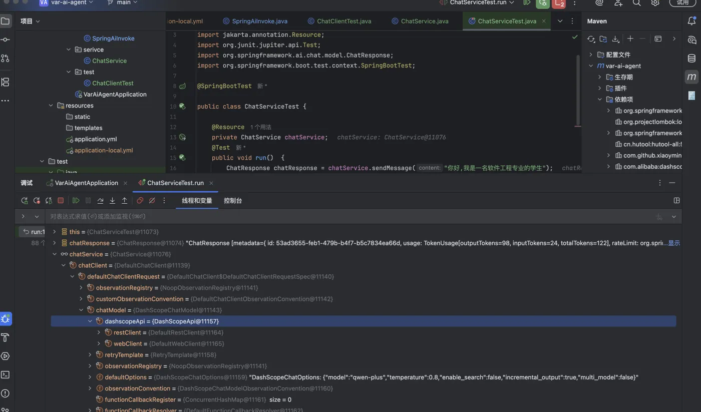Rerun ChatServiceTest.run in the debug toolbar
Viewport: 701px width, 412px height.
(x=24, y=200)
